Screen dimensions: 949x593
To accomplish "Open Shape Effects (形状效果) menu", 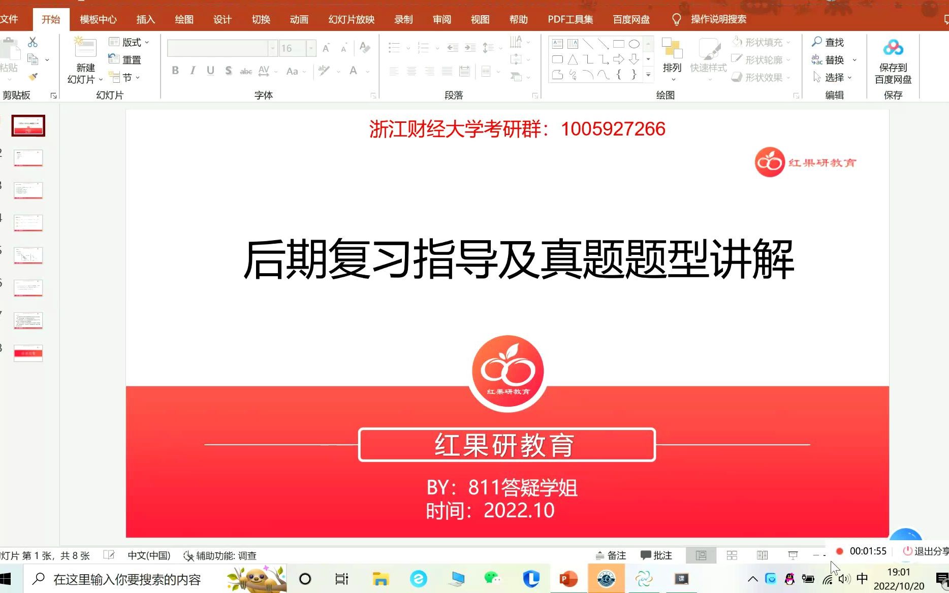I will pos(761,77).
